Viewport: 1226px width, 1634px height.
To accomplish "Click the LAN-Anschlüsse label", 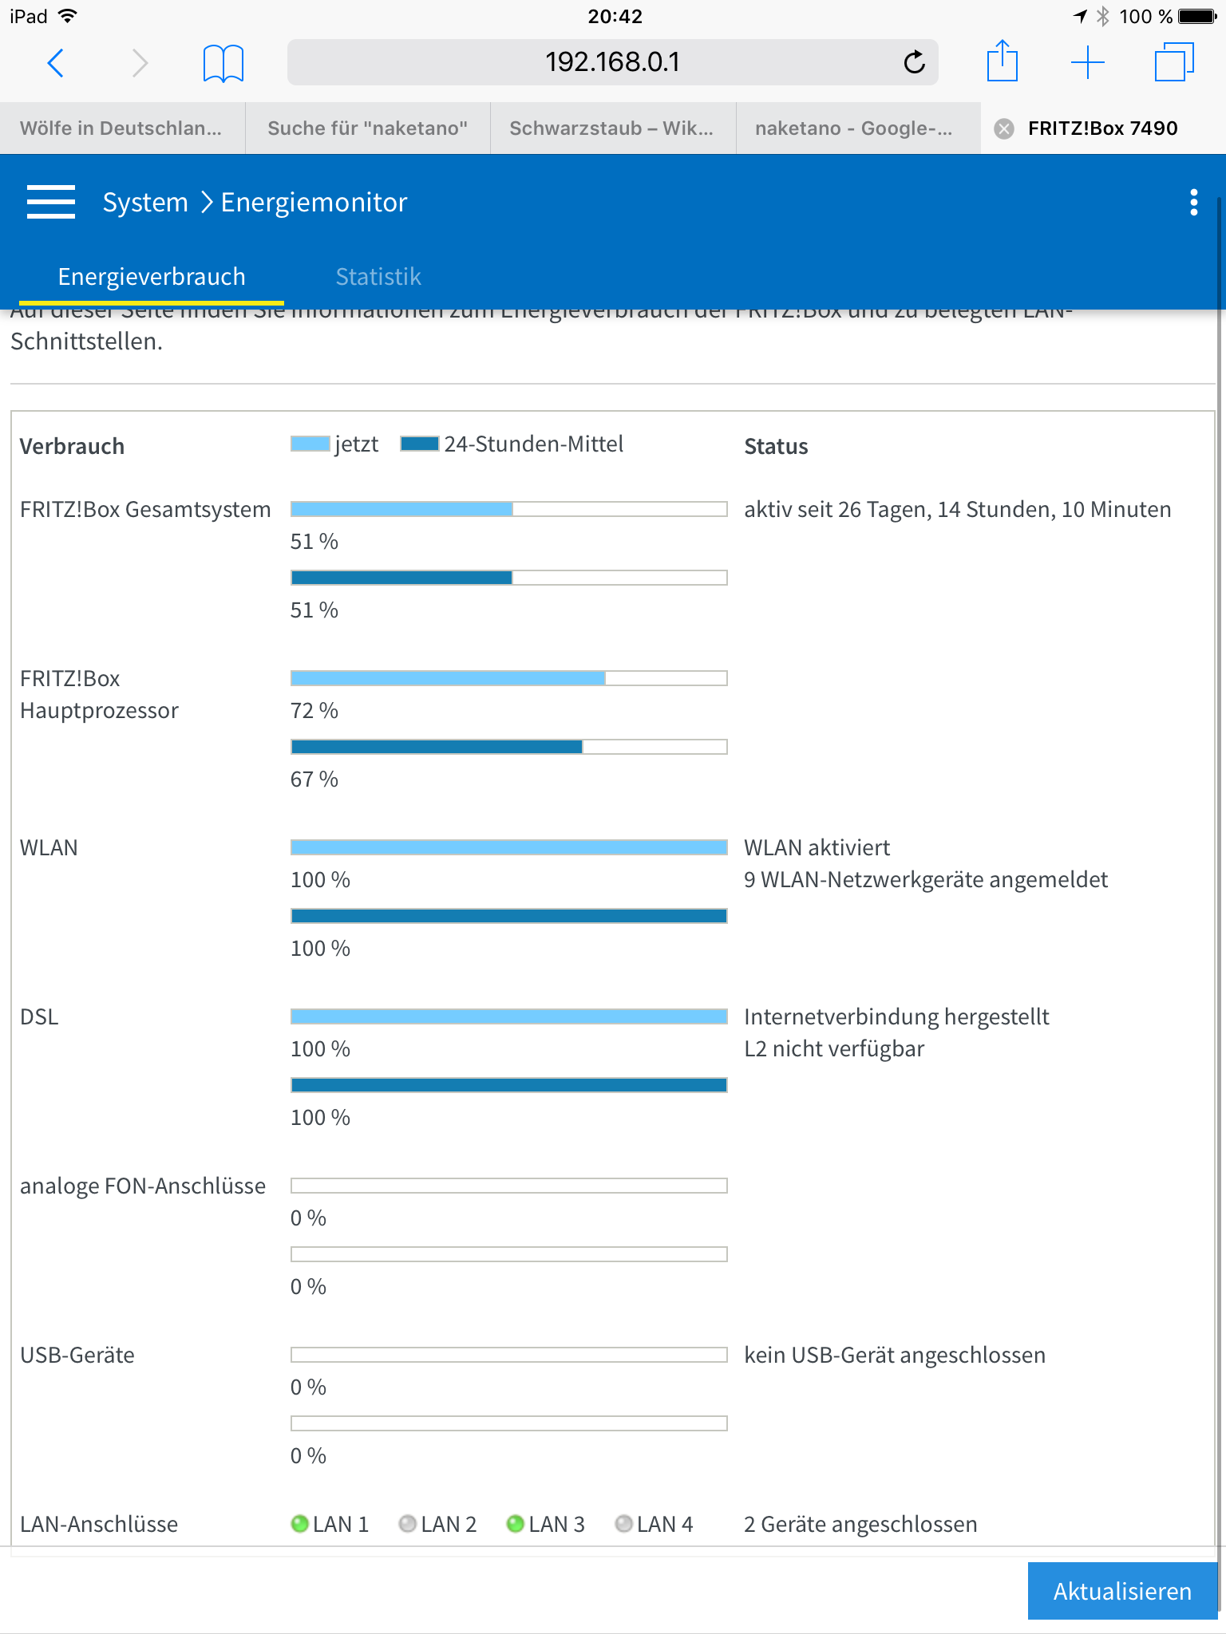I will click(x=99, y=1525).
